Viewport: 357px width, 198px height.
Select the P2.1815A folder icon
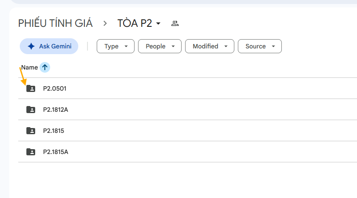click(x=31, y=152)
